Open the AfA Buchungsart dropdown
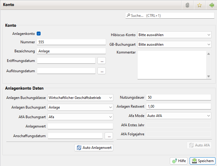 coord(80,117)
